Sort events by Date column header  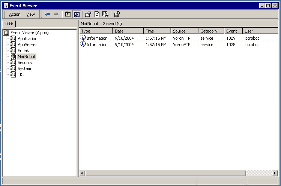(x=128, y=31)
